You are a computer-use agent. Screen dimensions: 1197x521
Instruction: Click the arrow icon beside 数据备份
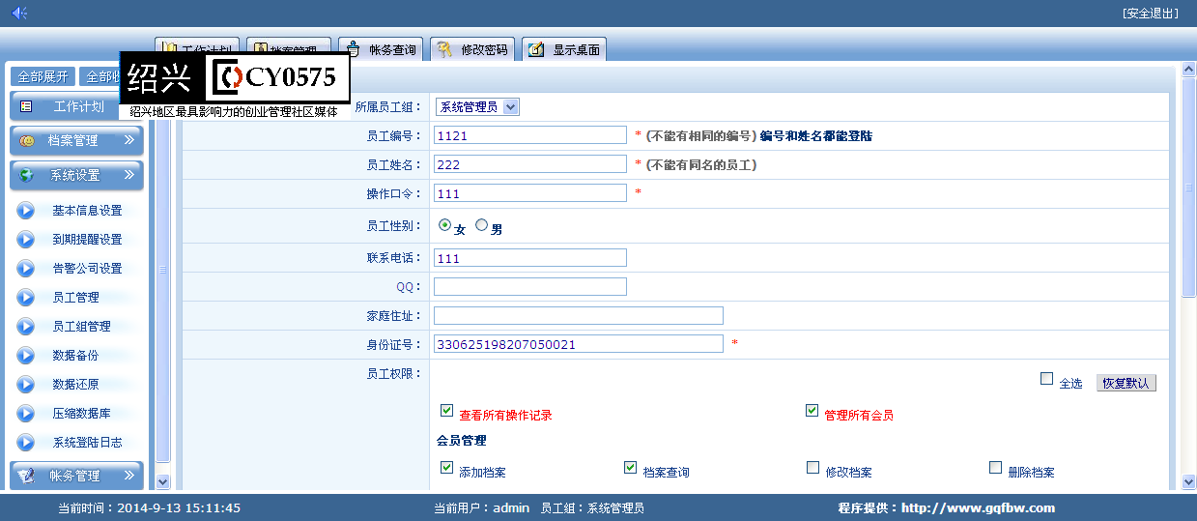pyautogui.click(x=26, y=355)
